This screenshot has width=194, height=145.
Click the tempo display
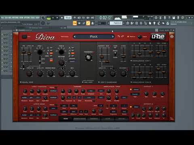click(68, 18)
